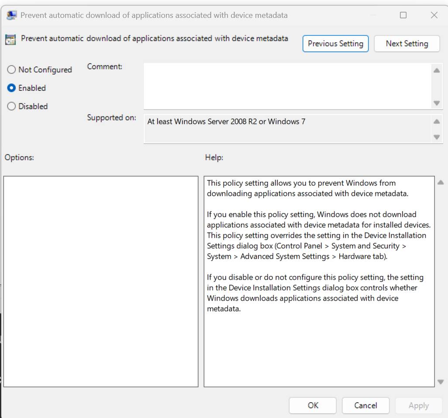The width and height of the screenshot is (448, 418).
Task: Click the Cancel button
Action: click(366, 405)
